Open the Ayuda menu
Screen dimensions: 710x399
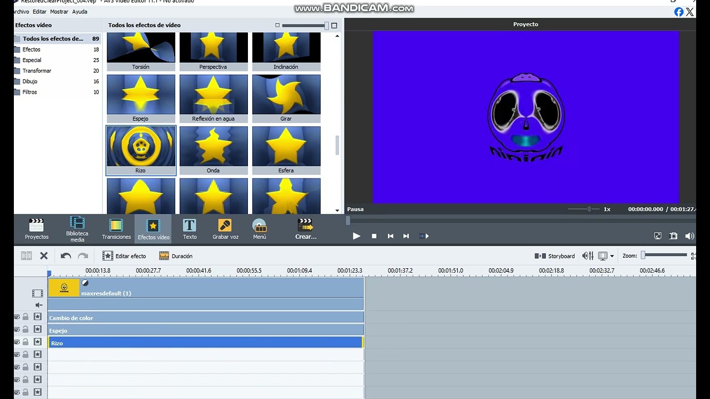(x=79, y=12)
